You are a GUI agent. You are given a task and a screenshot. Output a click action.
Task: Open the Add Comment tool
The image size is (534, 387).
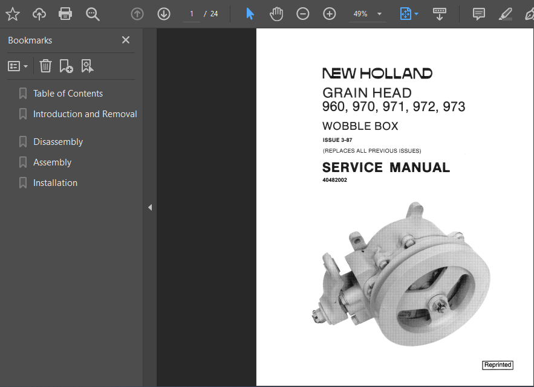click(x=478, y=13)
